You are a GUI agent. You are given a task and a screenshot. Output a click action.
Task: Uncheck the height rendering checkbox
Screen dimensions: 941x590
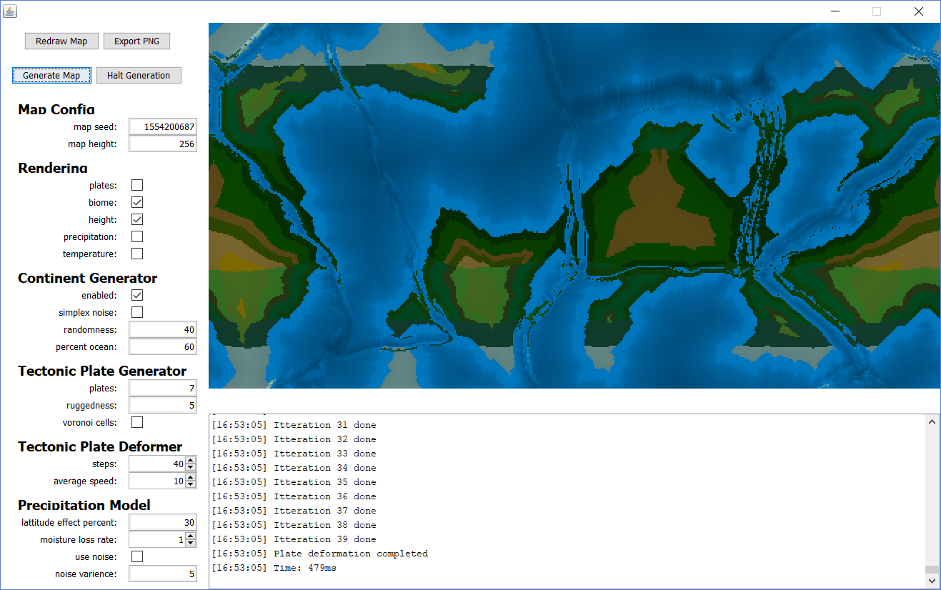pos(137,219)
